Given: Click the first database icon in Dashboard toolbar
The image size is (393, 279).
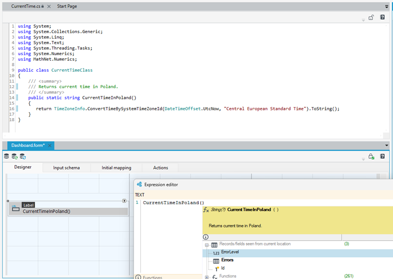Looking at the screenshot, I should click(x=7, y=156).
